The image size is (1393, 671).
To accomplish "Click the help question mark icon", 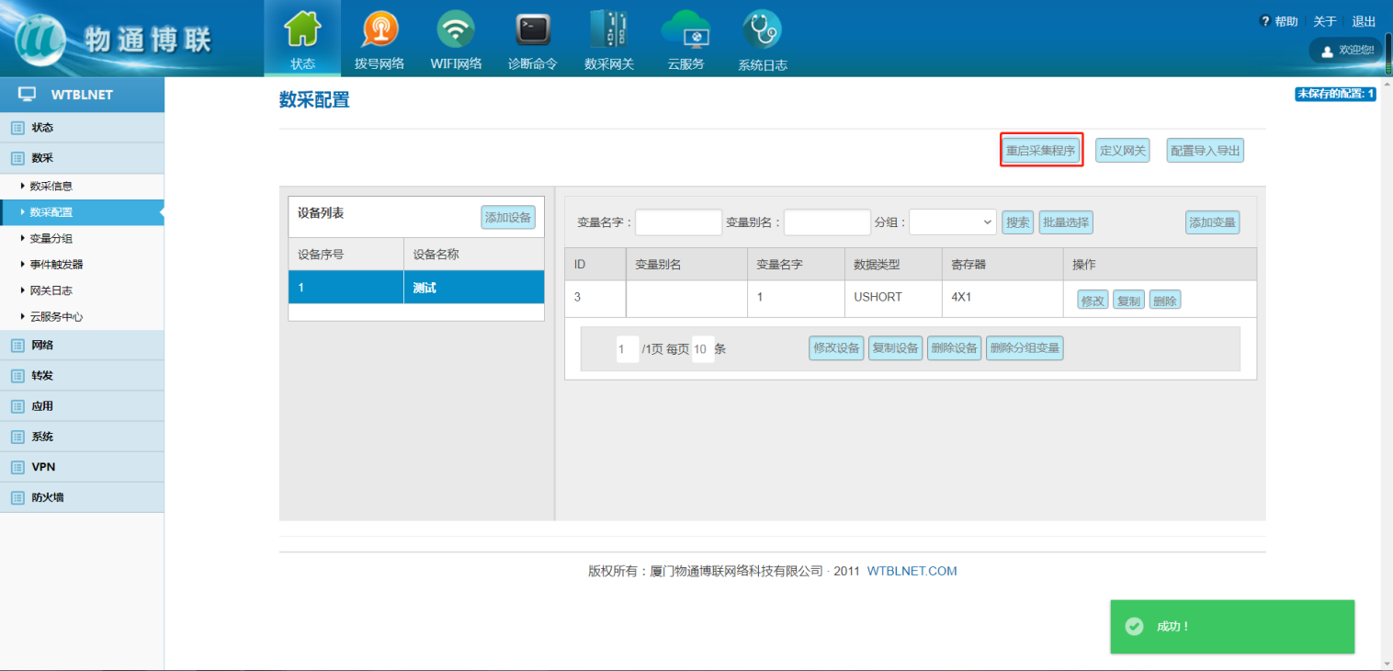I will pyautogui.click(x=1265, y=21).
